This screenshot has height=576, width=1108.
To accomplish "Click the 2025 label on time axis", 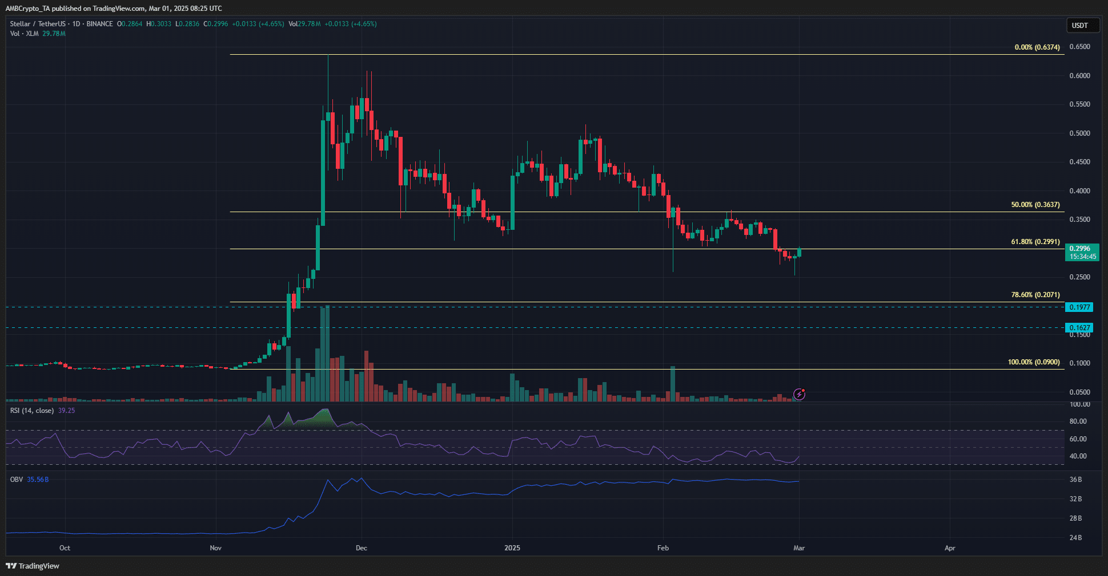I will [x=512, y=548].
